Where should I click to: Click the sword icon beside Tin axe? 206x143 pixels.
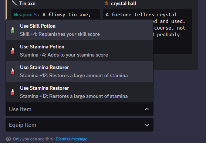(x=14, y=3)
